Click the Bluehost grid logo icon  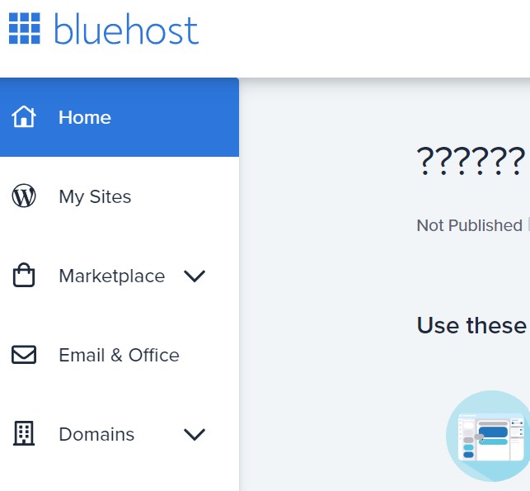(x=25, y=28)
